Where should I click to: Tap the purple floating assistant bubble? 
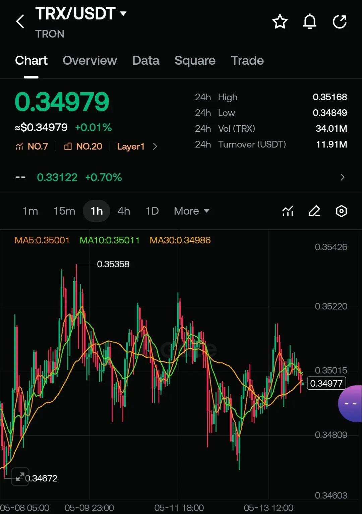pos(350,404)
